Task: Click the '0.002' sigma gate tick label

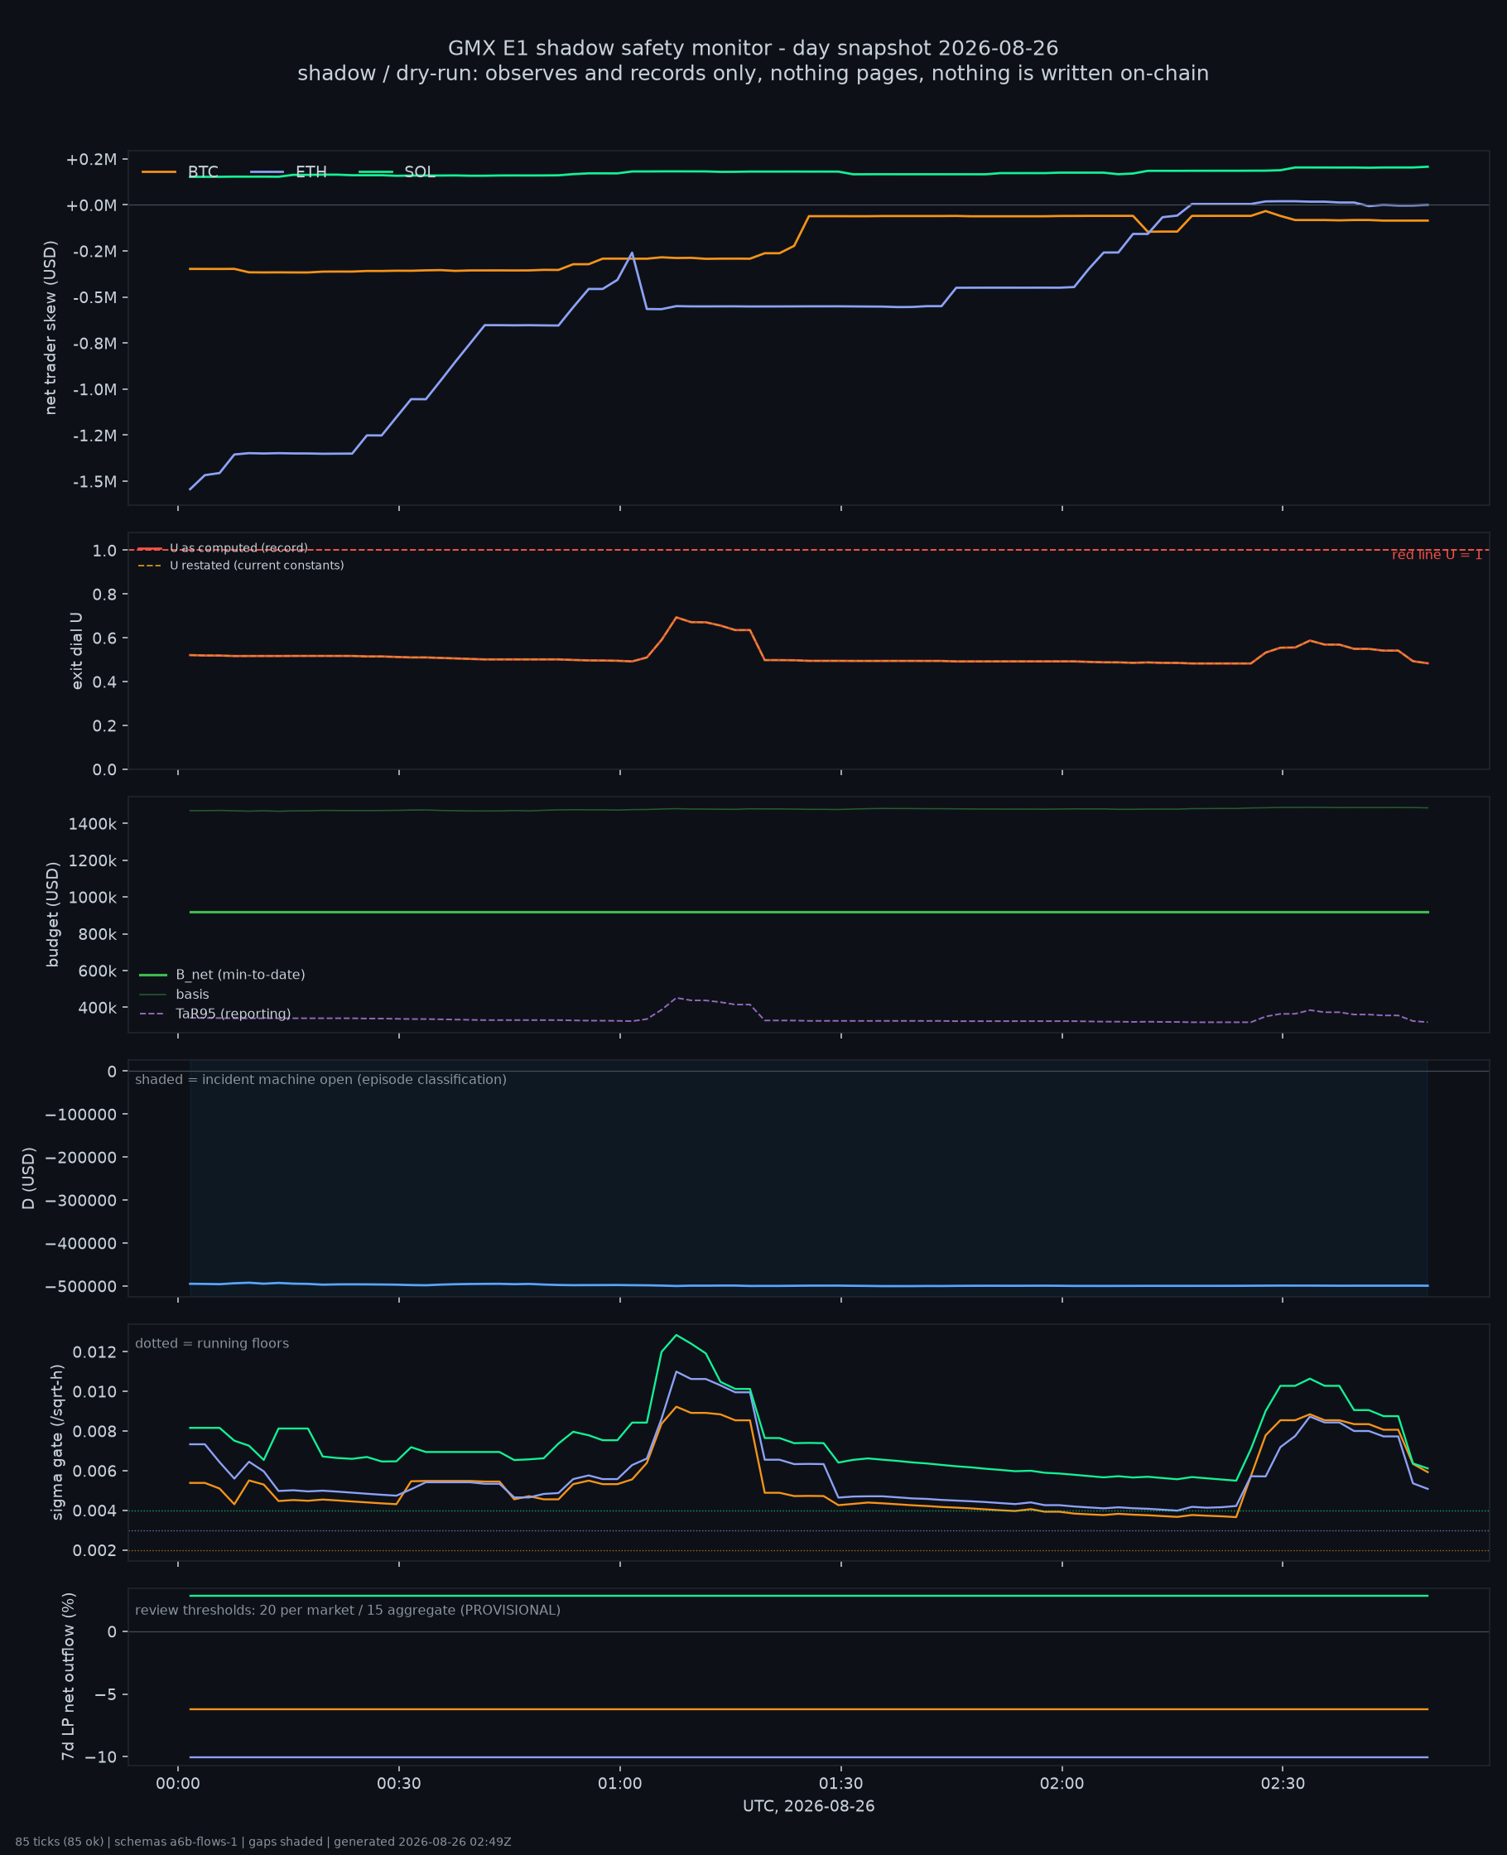Action: [x=95, y=1551]
